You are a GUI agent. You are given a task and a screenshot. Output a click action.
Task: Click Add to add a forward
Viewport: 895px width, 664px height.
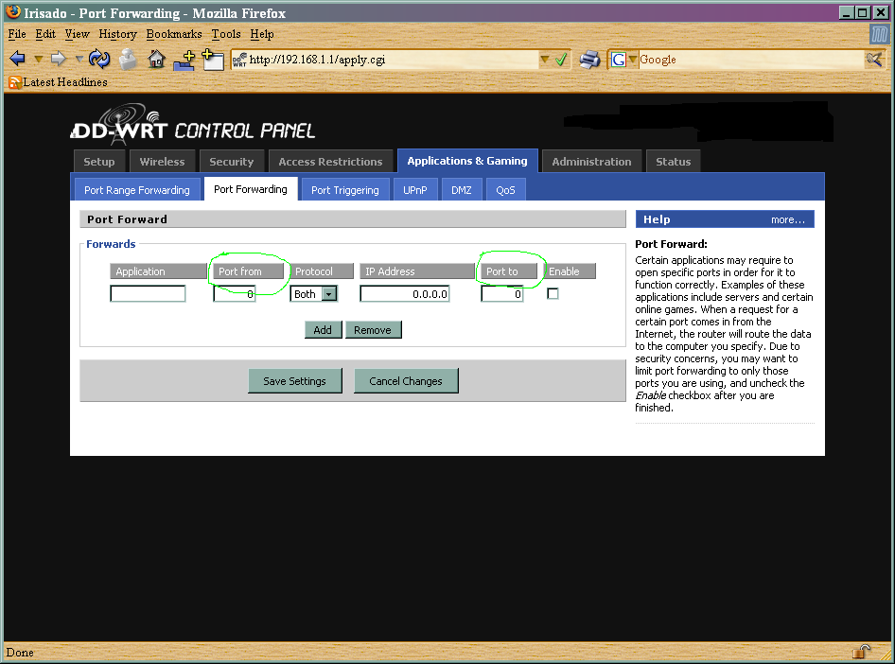coord(323,329)
